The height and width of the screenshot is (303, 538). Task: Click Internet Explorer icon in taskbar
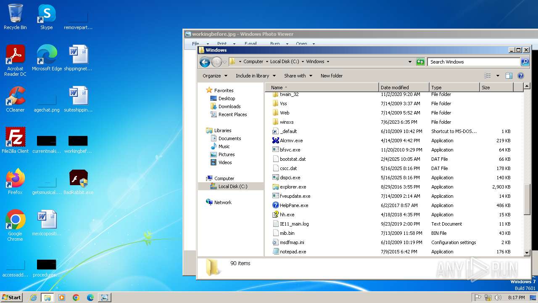click(33, 298)
